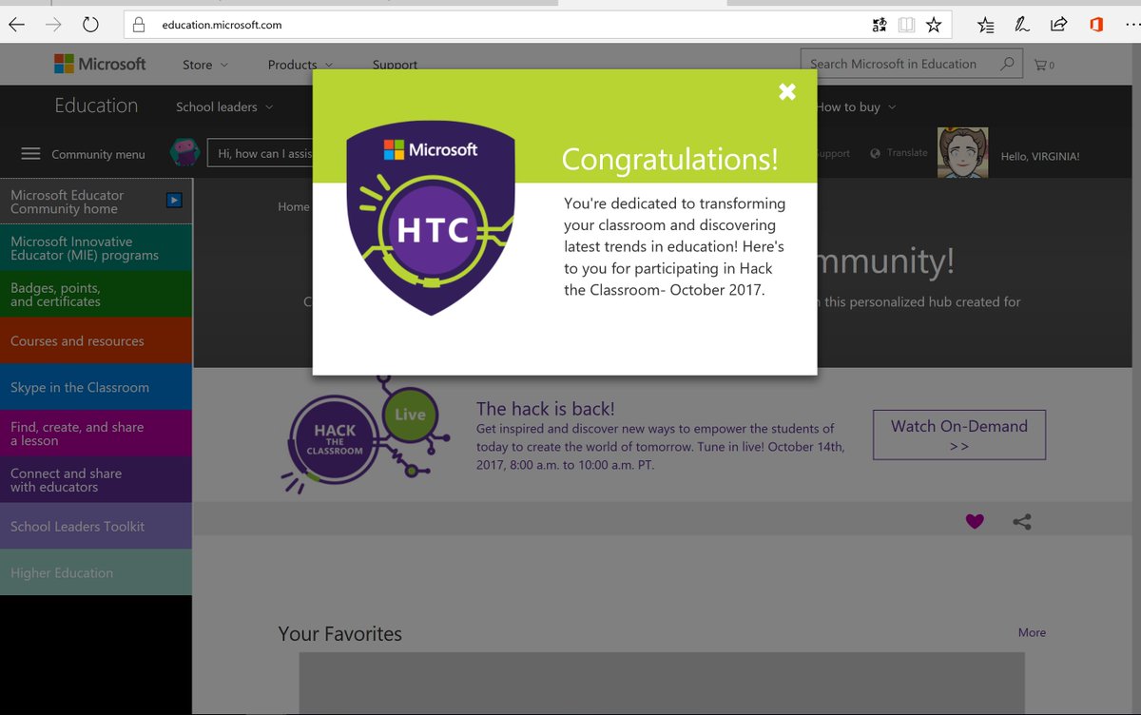Click the browser forward arrow
The image size is (1141, 715).
coord(53,25)
